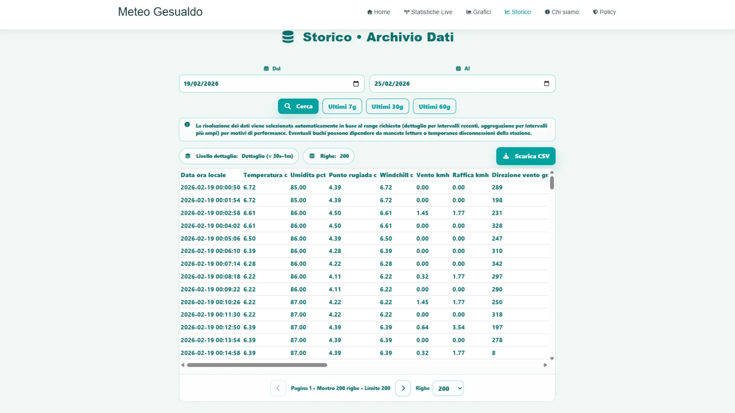Screen dimensions: 735x413
Task: Select the Ultimi 30g preset
Action: 387,106
